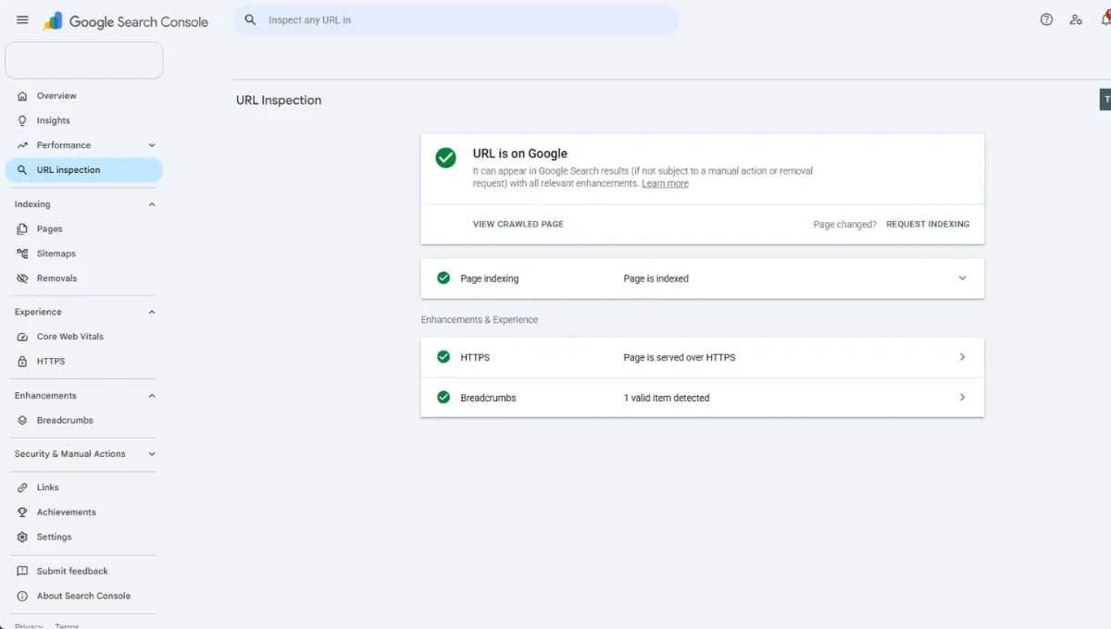Image resolution: width=1111 pixels, height=629 pixels.
Task: Click REQUEST INDEXING button
Action: (928, 224)
